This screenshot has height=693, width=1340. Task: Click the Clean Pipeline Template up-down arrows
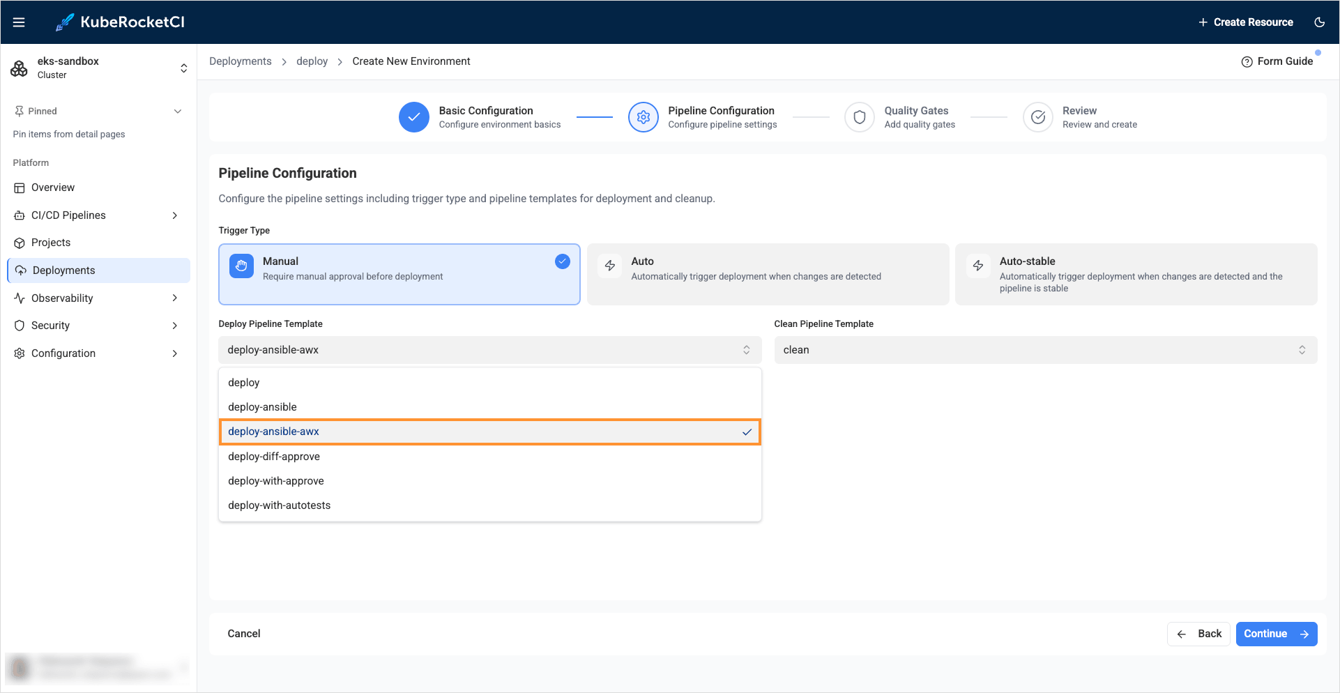(1302, 350)
